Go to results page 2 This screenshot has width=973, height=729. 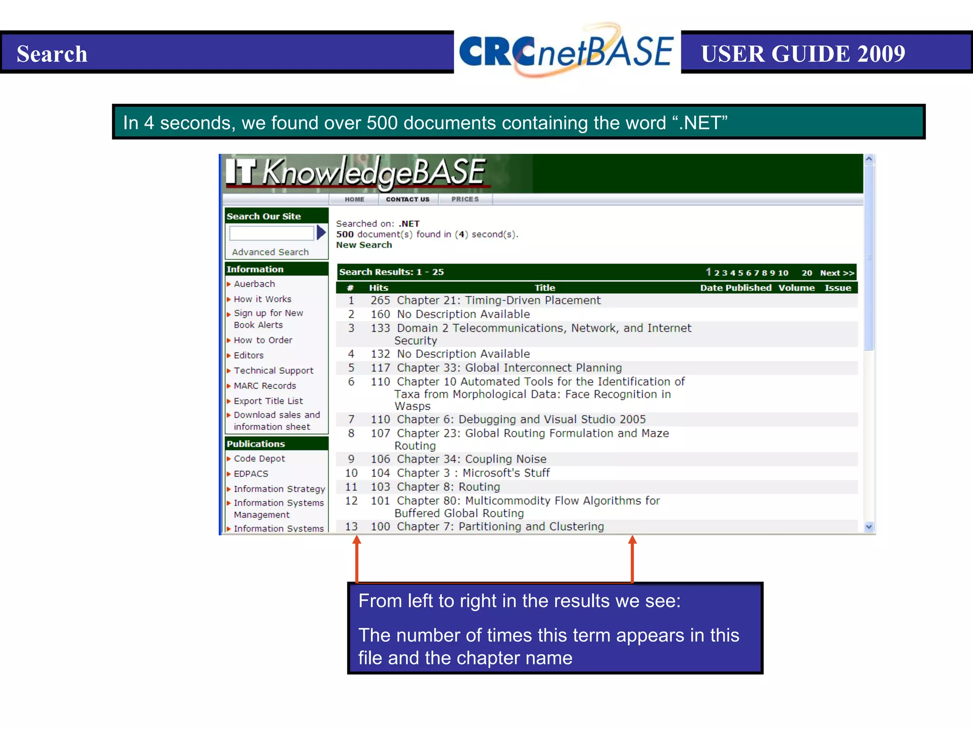tap(717, 273)
